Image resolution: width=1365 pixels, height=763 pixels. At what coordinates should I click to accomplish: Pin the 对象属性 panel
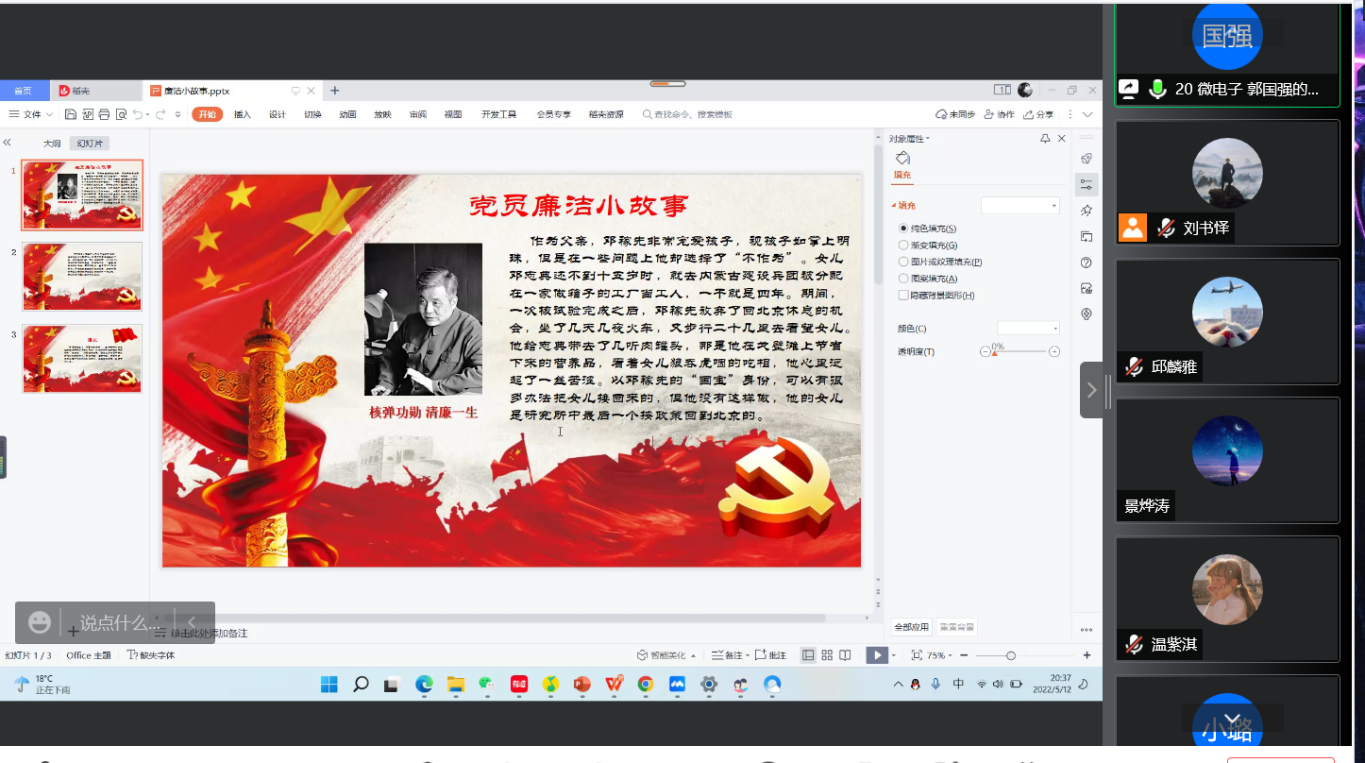[x=1045, y=139]
